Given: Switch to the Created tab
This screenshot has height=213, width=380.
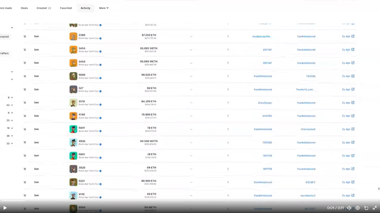Looking at the screenshot, I should tap(44, 8).
